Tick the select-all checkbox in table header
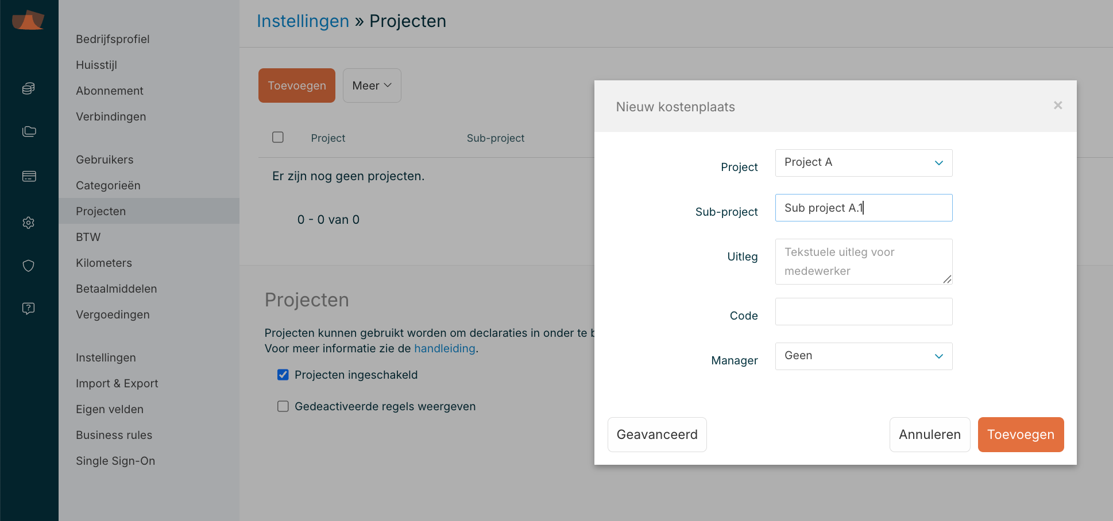This screenshot has height=521, width=1113. pos(278,137)
